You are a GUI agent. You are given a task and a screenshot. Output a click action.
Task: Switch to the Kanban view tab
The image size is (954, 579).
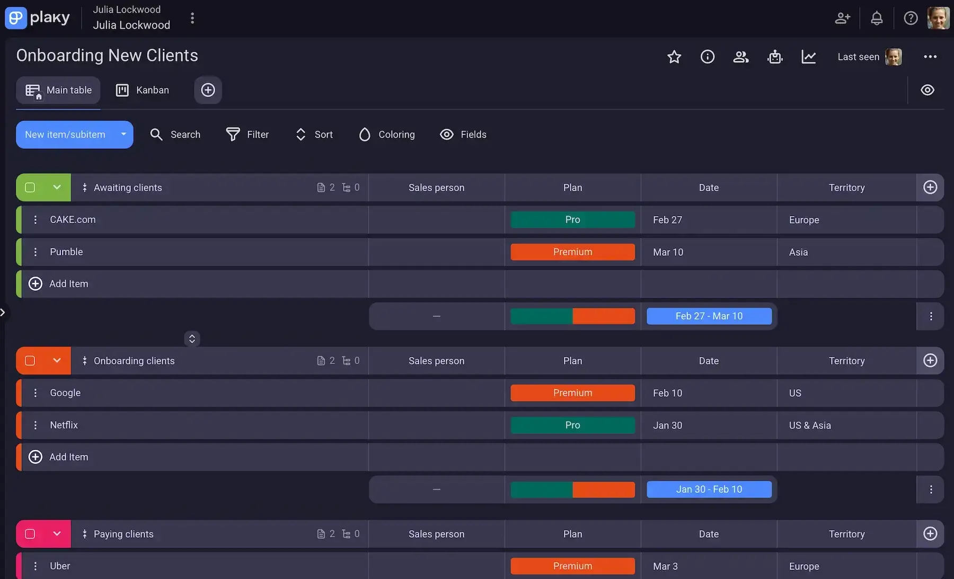pos(142,90)
